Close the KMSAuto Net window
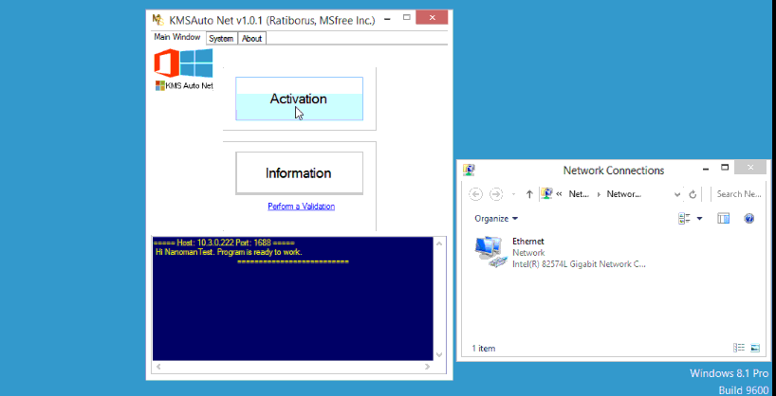776x396 pixels. 432,18
